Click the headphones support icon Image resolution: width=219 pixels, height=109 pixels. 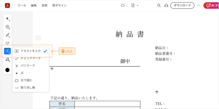tap(166, 6)
